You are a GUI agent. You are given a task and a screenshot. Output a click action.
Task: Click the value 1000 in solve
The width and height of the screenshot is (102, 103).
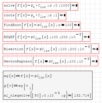pyautogui.click(x=65, y=6)
